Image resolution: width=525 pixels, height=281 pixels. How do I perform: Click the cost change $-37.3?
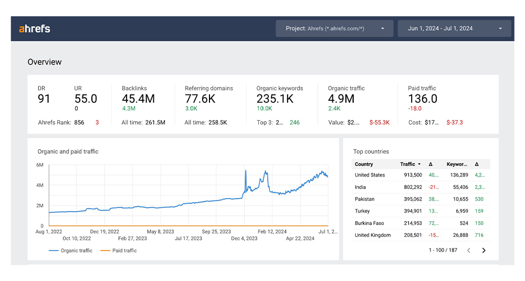(x=455, y=122)
